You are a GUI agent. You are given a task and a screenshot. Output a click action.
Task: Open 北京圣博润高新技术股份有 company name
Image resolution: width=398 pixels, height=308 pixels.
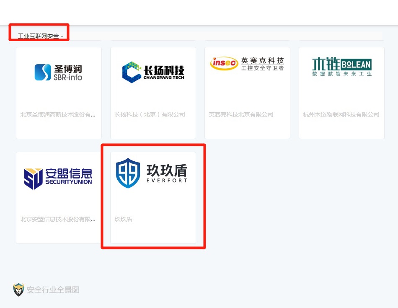[x=58, y=114]
